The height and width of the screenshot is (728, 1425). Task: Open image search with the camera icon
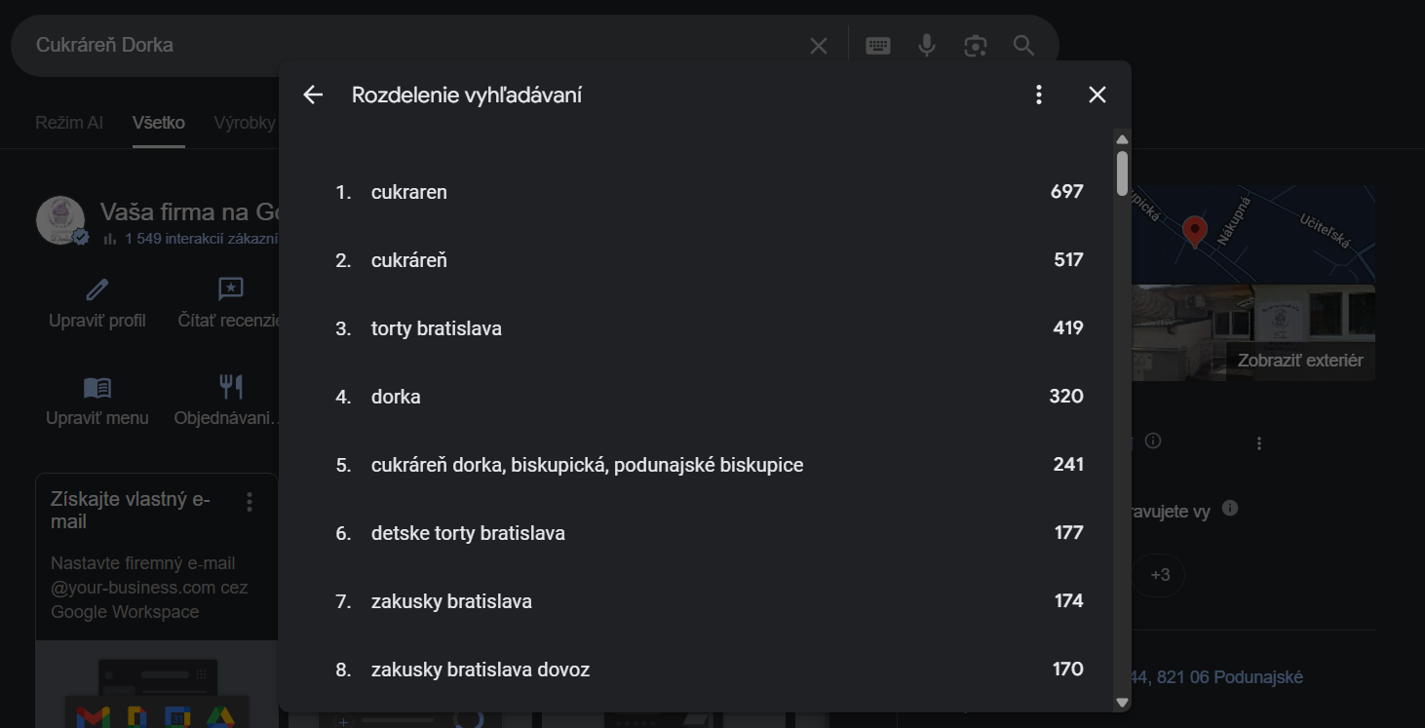pyautogui.click(x=976, y=46)
